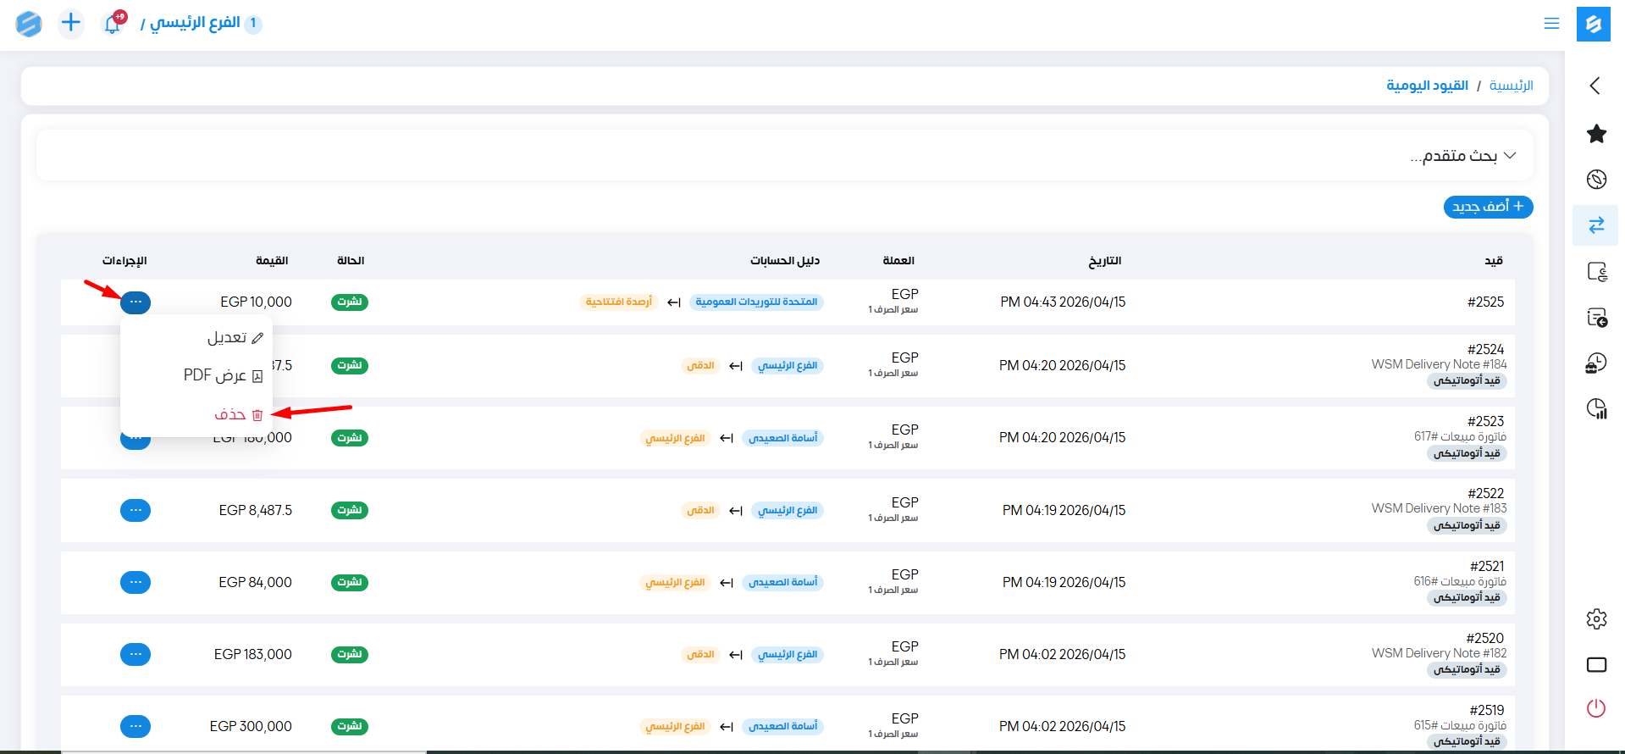Click the sidebar collapse back arrow
Screen dimensions: 1625x754
pyautogui.click(x=1595, y=86)
